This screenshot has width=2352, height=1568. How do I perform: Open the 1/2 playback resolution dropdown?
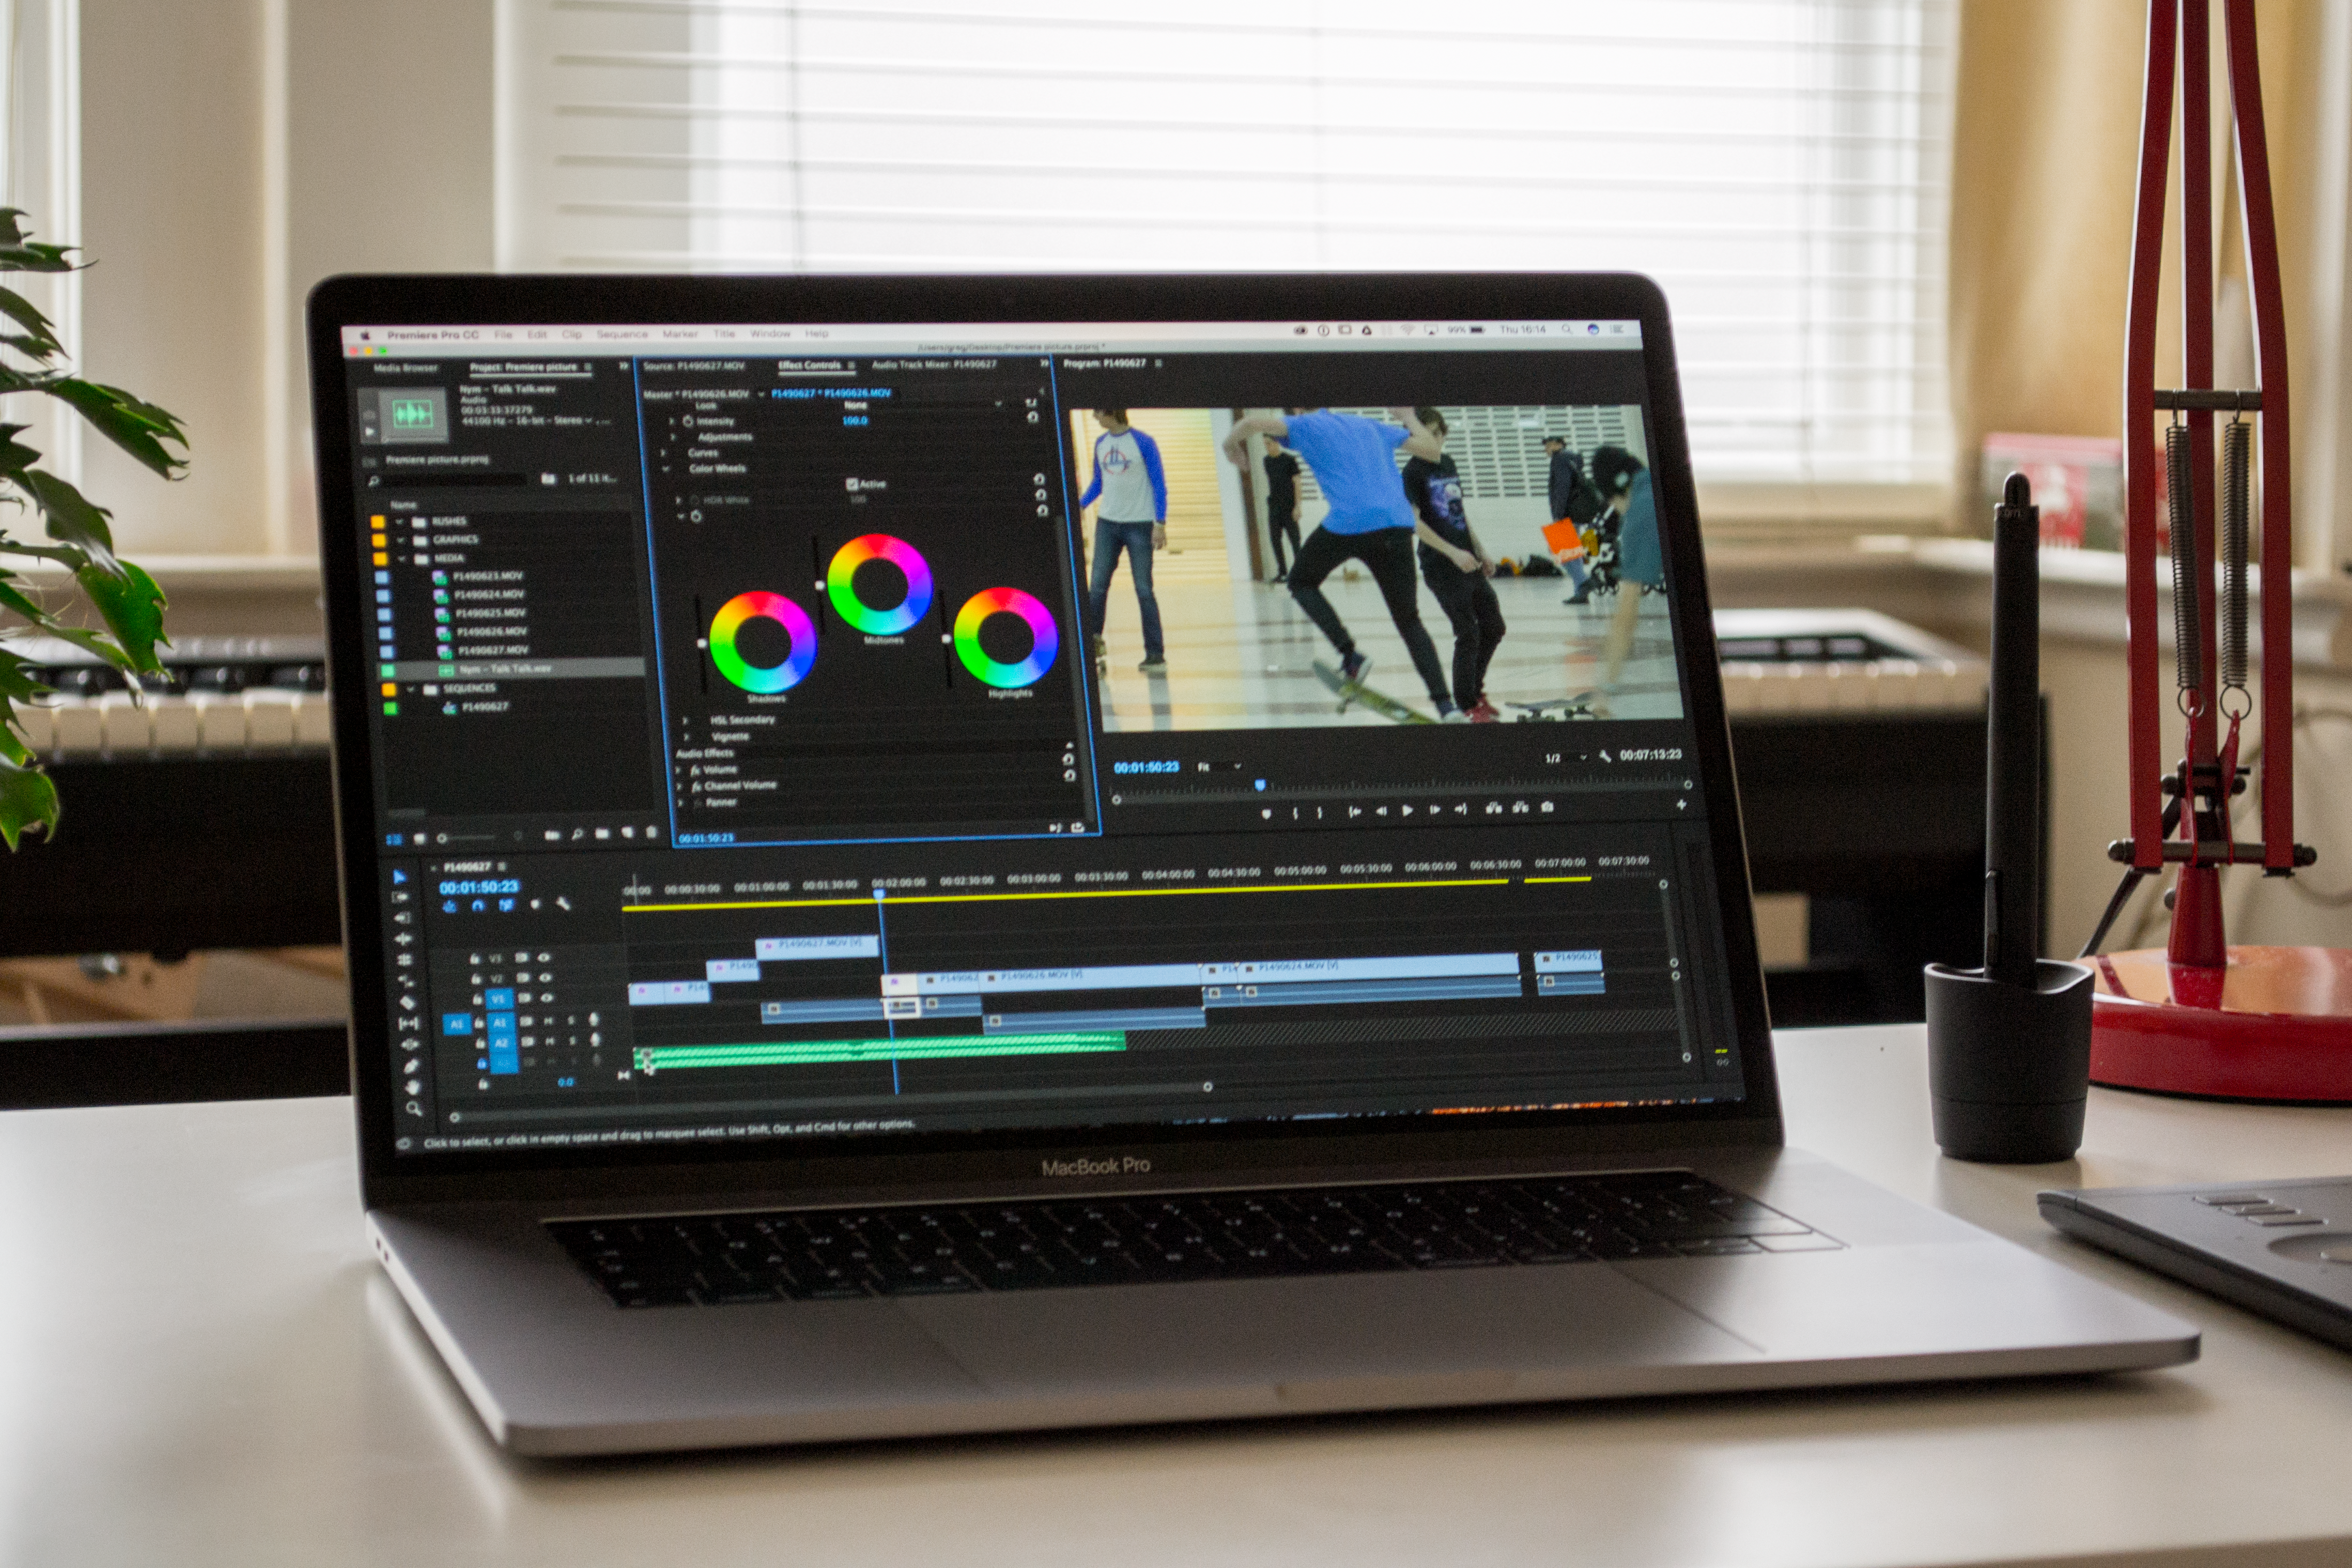[1565, 758]
